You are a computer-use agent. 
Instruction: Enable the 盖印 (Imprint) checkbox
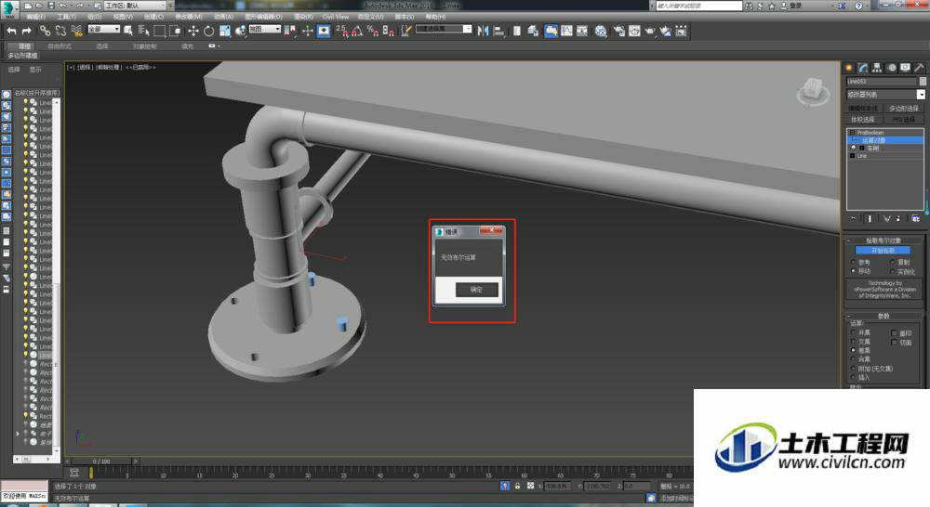[x=894, y=333]
